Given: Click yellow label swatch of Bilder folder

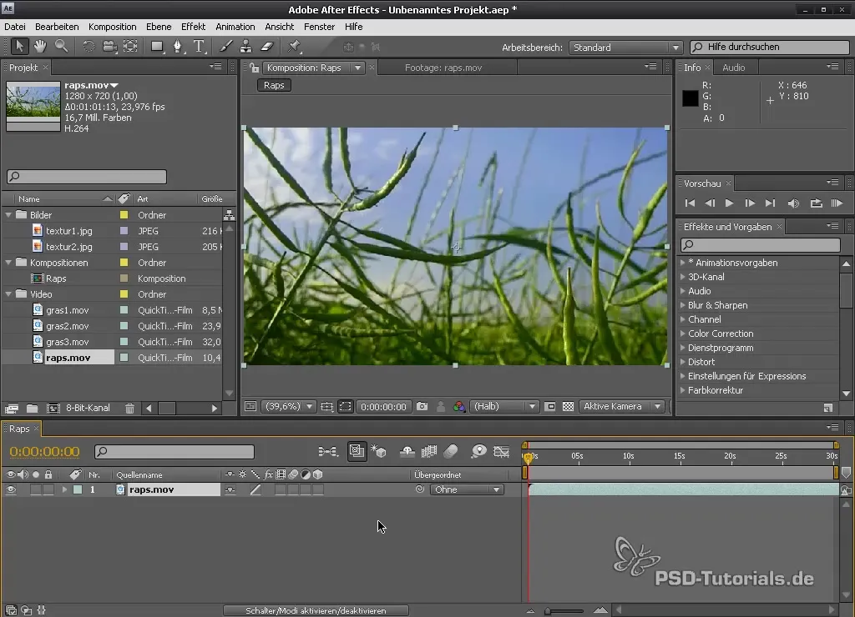Looking at the screenshot, I should click(x=124, y=215).
